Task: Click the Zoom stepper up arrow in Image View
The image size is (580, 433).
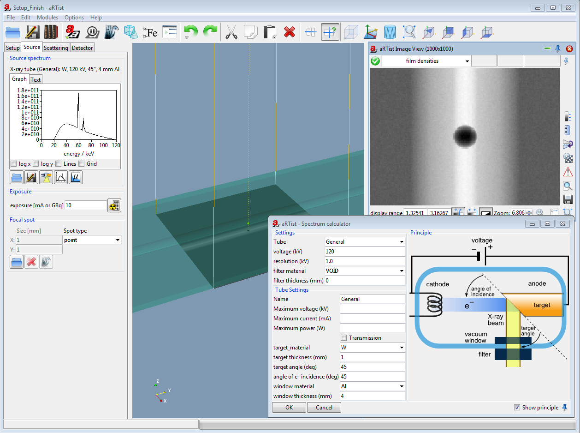Action: click(x=530, y=211)
